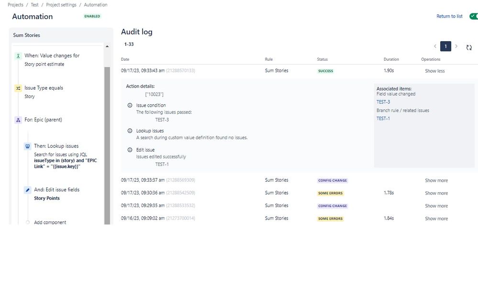Open Automation breadcrumb link
478x286 pixels.
(x=95, y=5)
